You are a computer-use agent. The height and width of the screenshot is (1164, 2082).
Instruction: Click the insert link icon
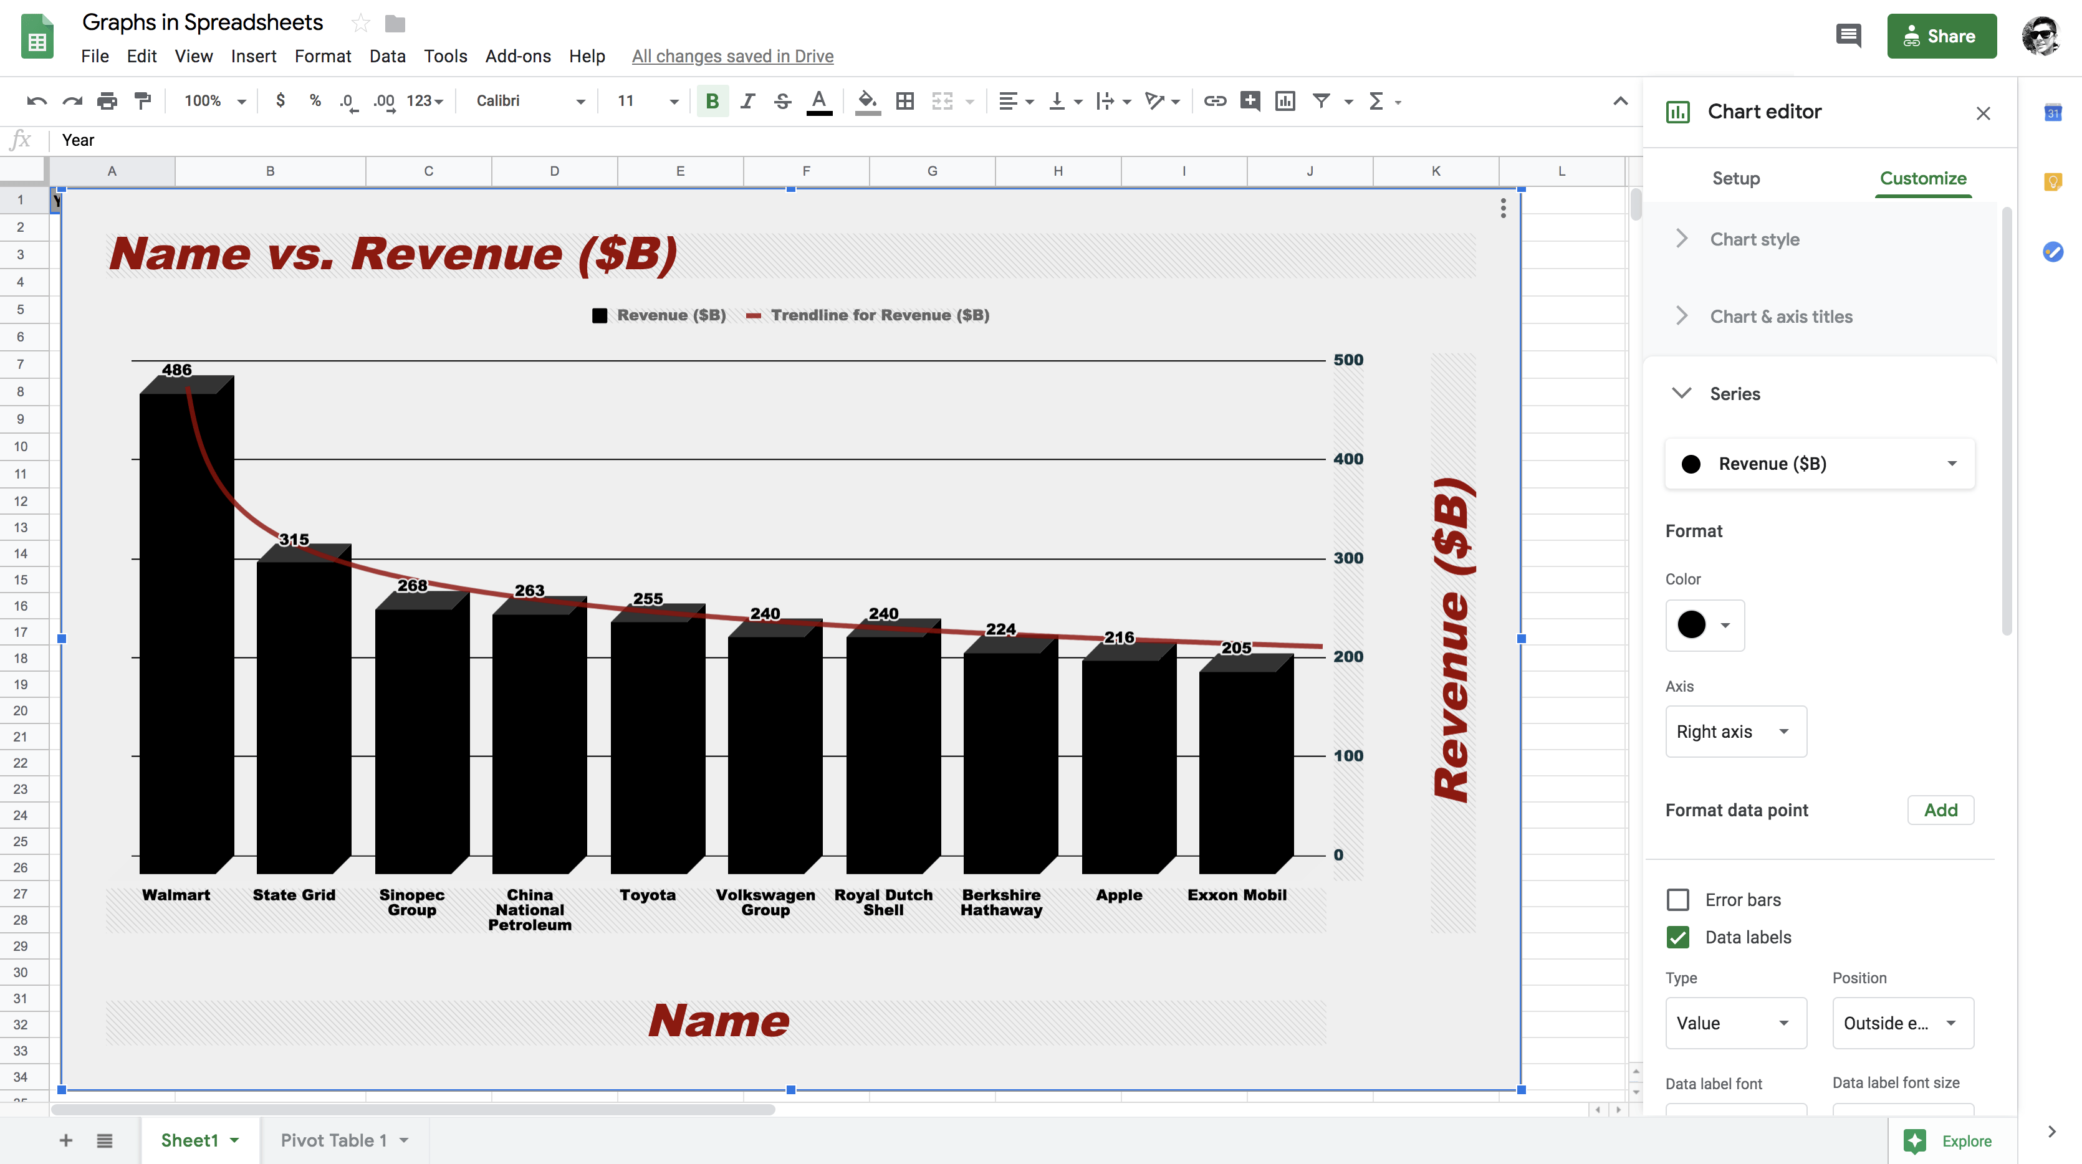[1215, 101]
